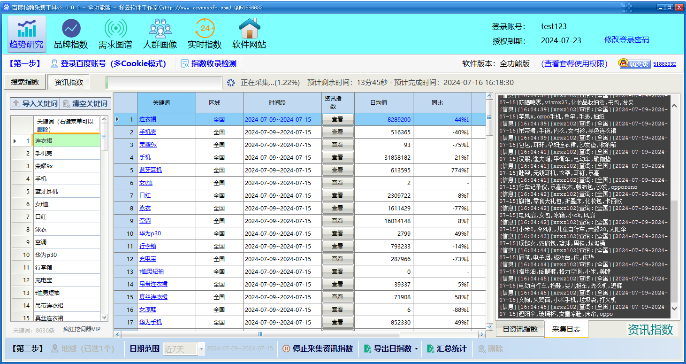686x364 pixels.
Task: Click the 停止采集资讯指数 button
Action: point(318,349)
